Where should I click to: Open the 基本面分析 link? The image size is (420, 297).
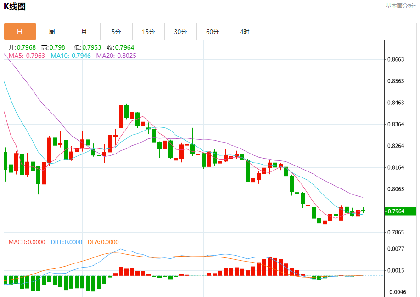click(x=401, y=6)
